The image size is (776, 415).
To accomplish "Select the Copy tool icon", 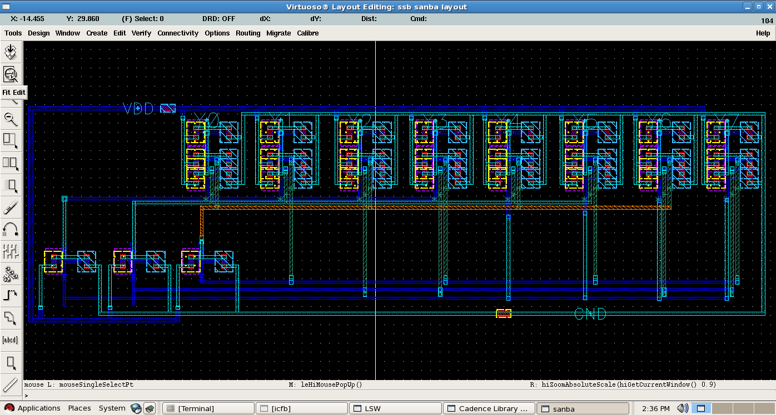I will point(11,163).
